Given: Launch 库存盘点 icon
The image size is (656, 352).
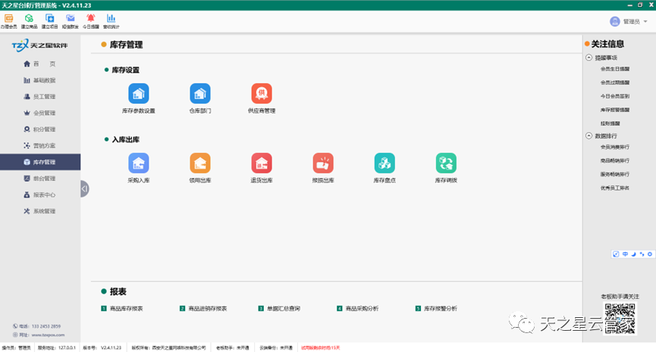Looking at the screenshot, I should coord(384,163).
